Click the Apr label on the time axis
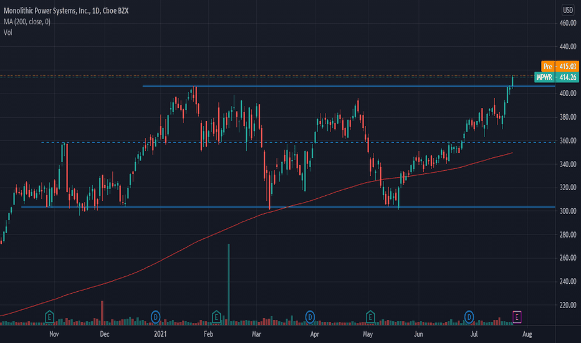 tap(315, 334)
